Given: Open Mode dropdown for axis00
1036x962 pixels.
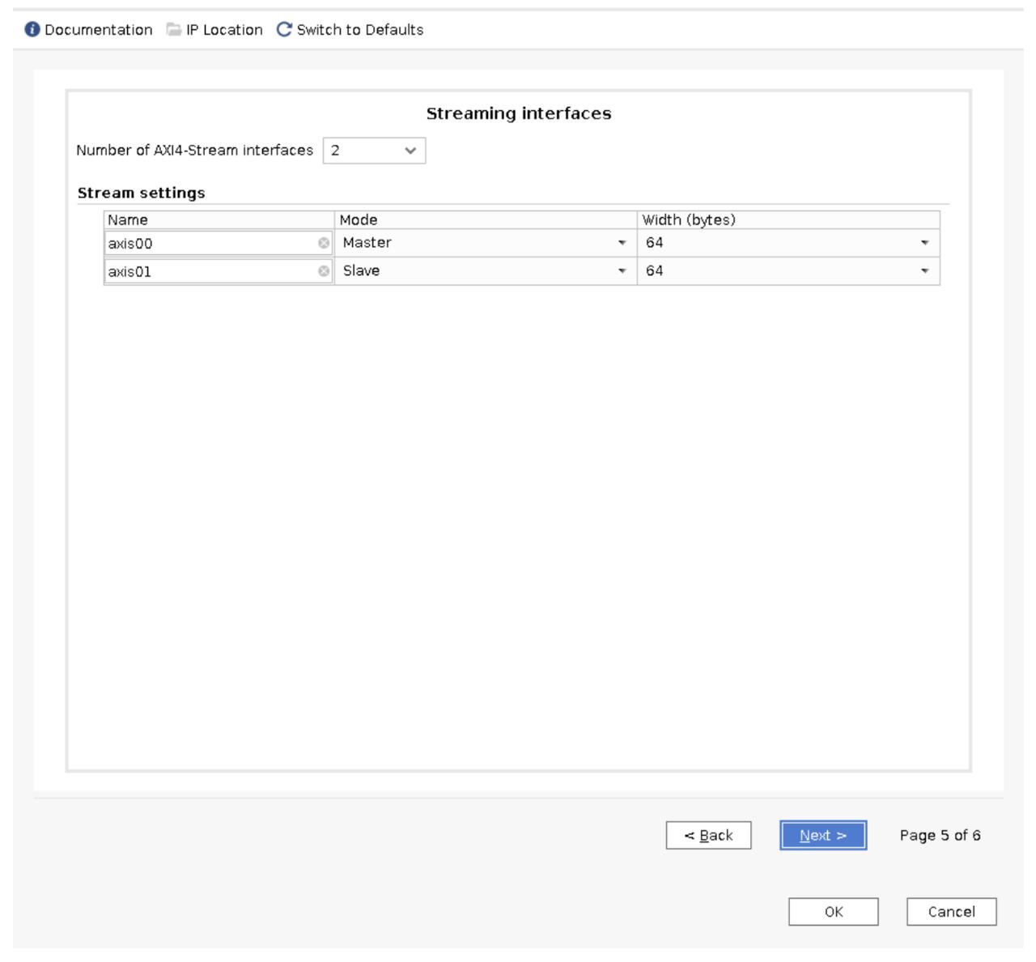Looking at the screenshot, I should pyautogui.click(x=486, y=243).
